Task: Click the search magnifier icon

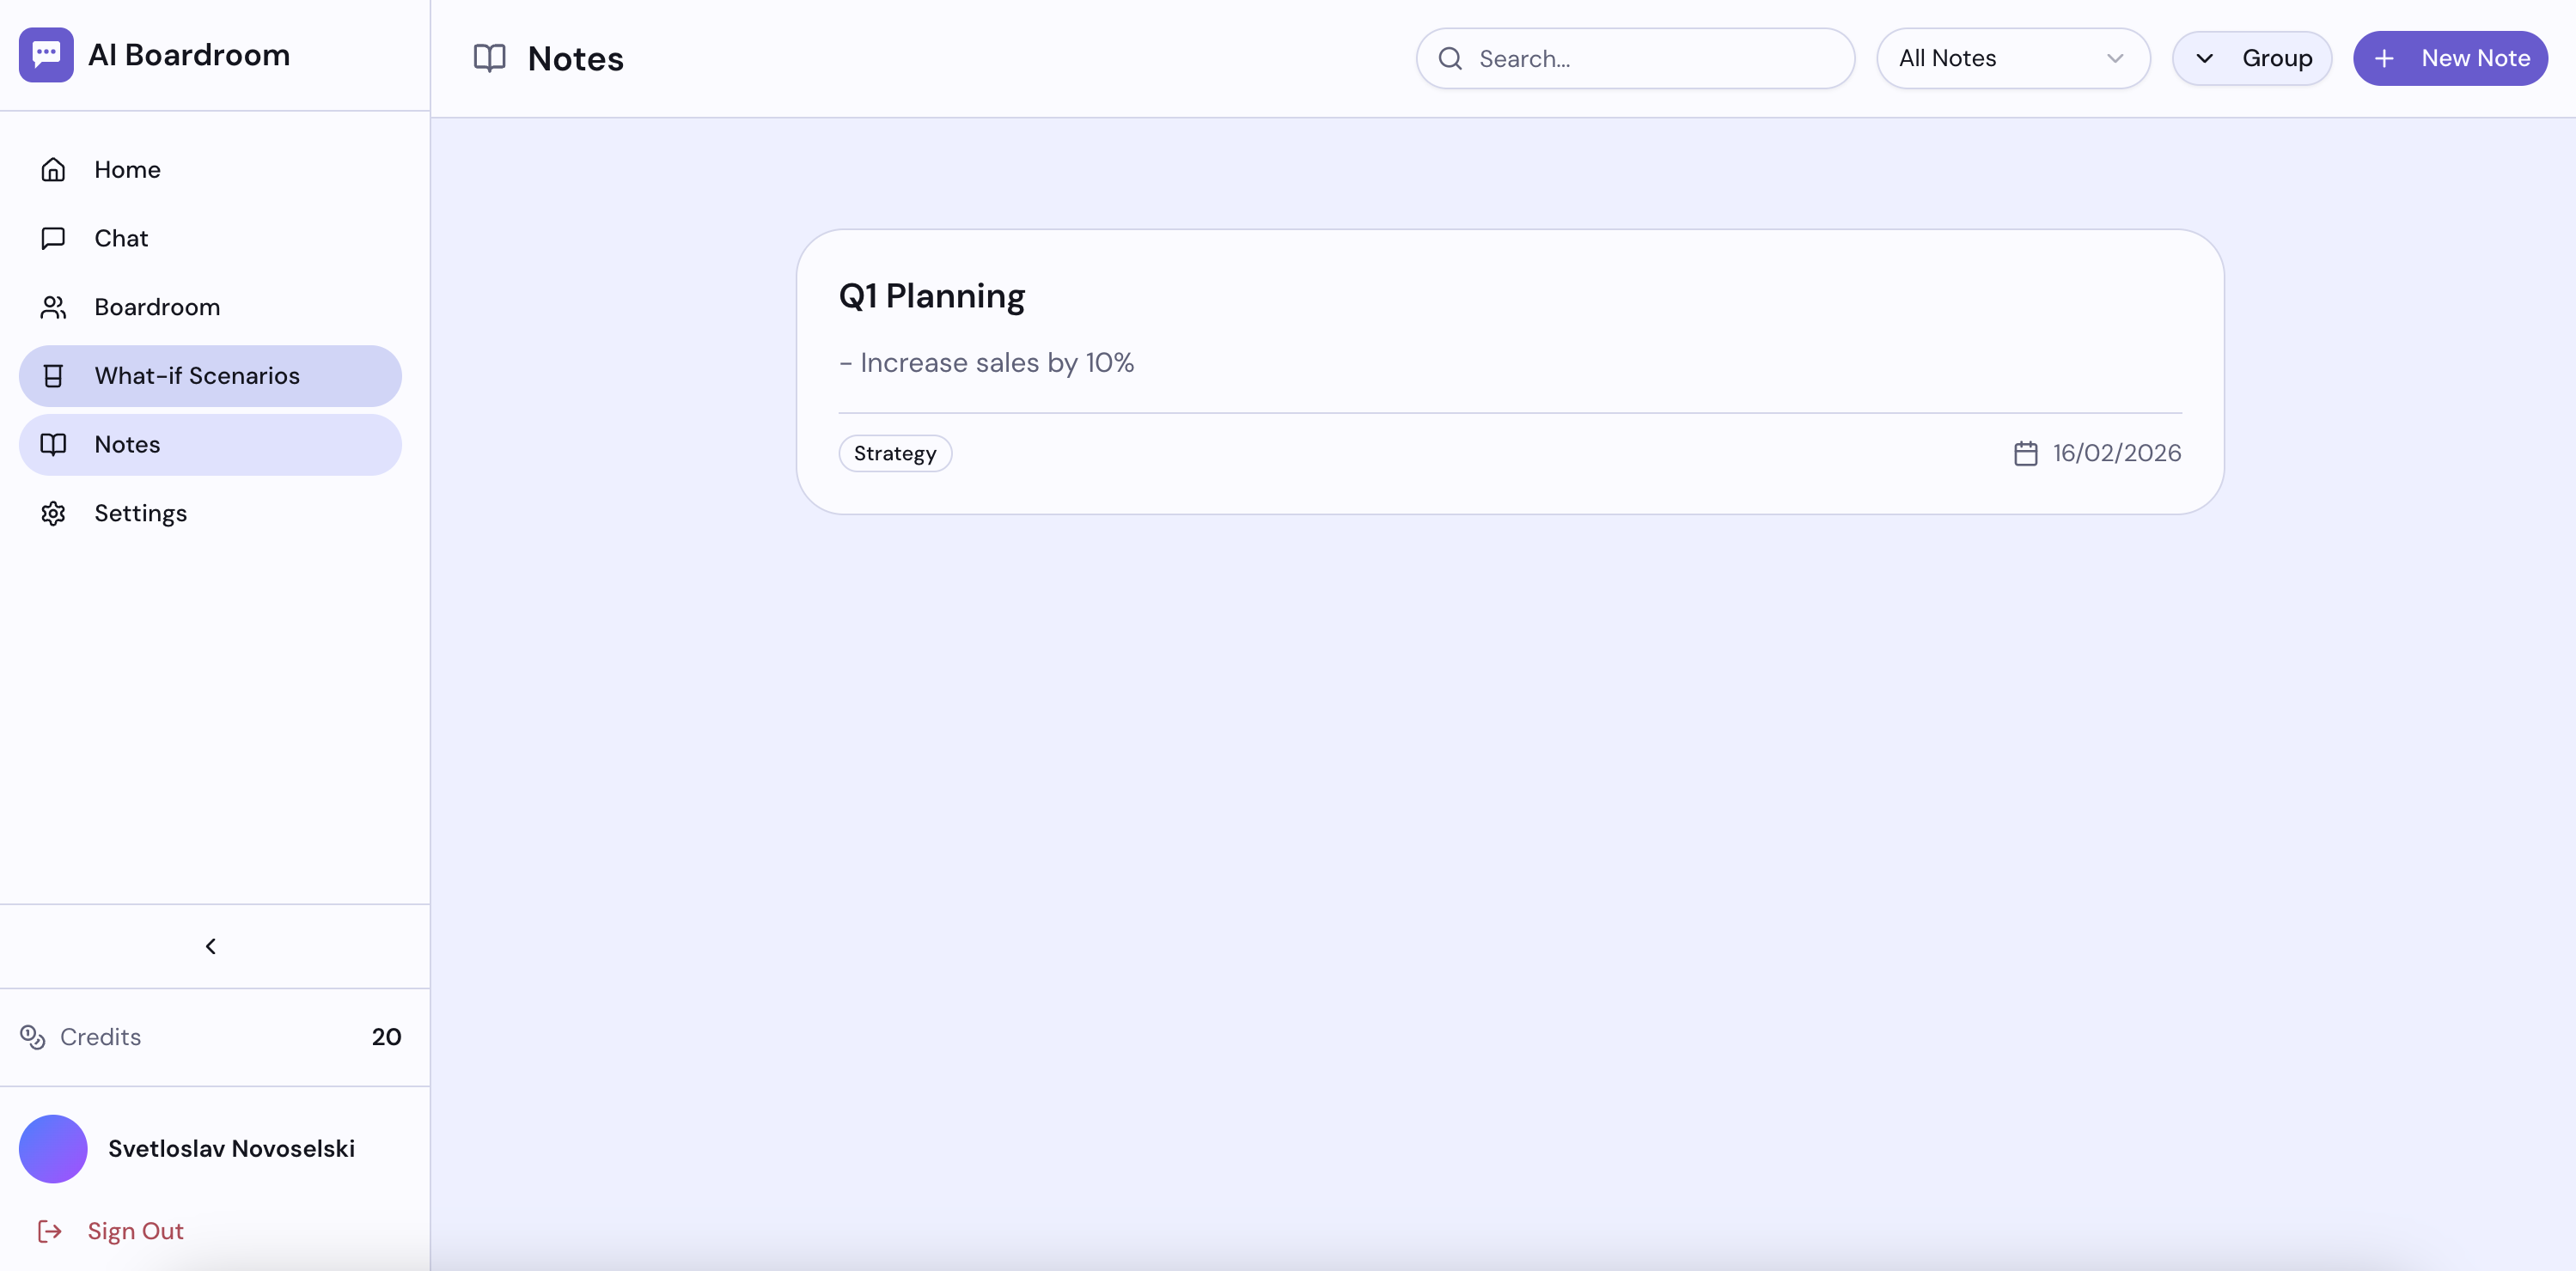Action: click(1450, 58)
